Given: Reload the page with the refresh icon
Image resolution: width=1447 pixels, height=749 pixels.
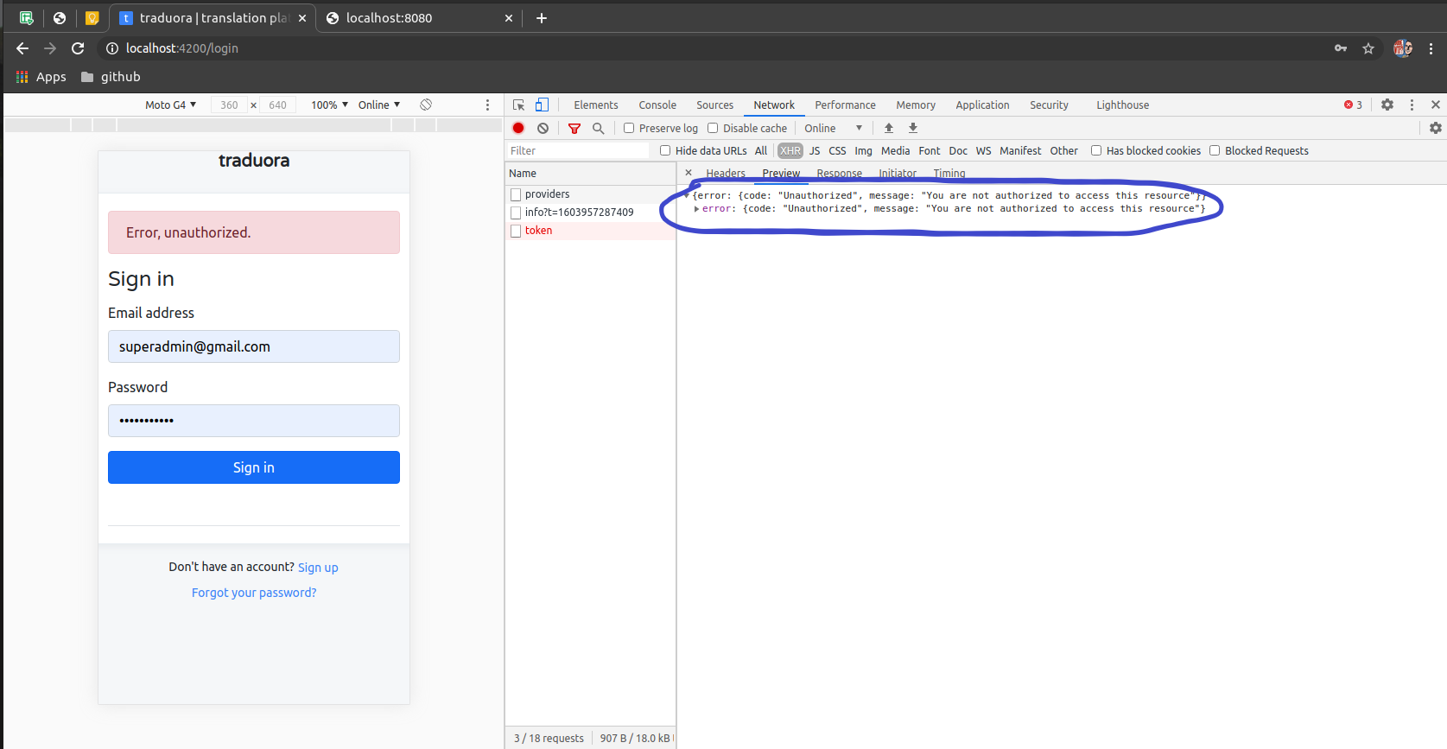Looking at the screenshot, I should click(78, 48).
